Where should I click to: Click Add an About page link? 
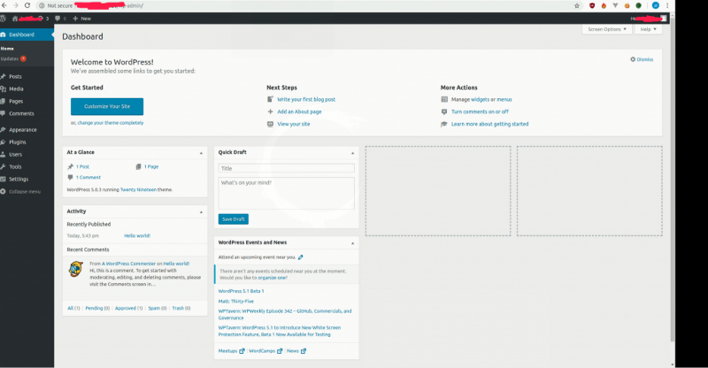(x=299, y=111)
